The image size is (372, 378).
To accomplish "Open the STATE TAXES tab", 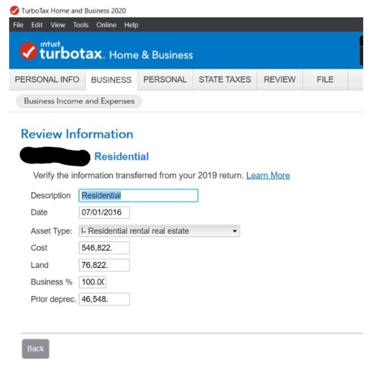I will (225, 80).
